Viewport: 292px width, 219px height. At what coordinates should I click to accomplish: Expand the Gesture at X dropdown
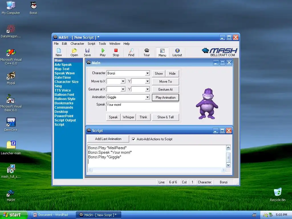(123, 89)
